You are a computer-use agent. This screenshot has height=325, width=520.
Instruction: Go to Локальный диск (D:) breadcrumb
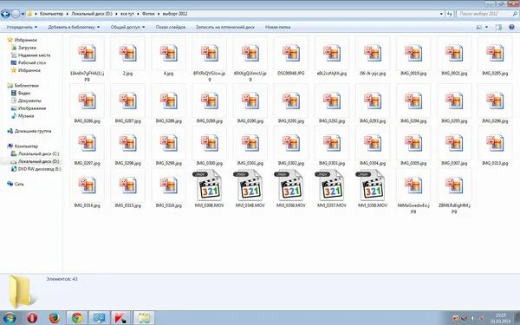tap(92, 14)
